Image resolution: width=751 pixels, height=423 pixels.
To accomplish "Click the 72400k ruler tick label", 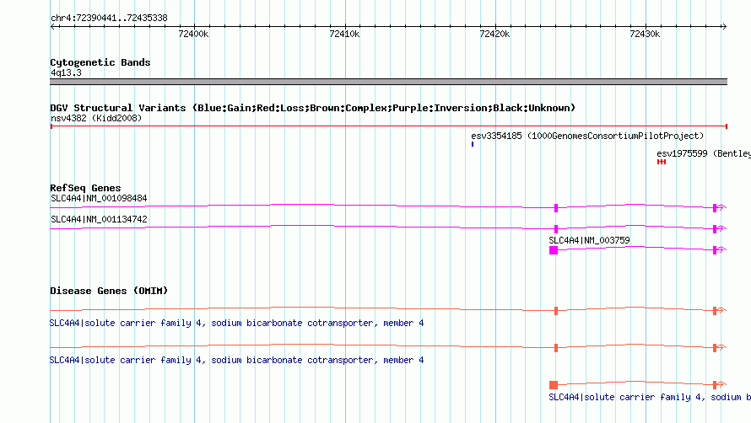I will coord(193,34).
